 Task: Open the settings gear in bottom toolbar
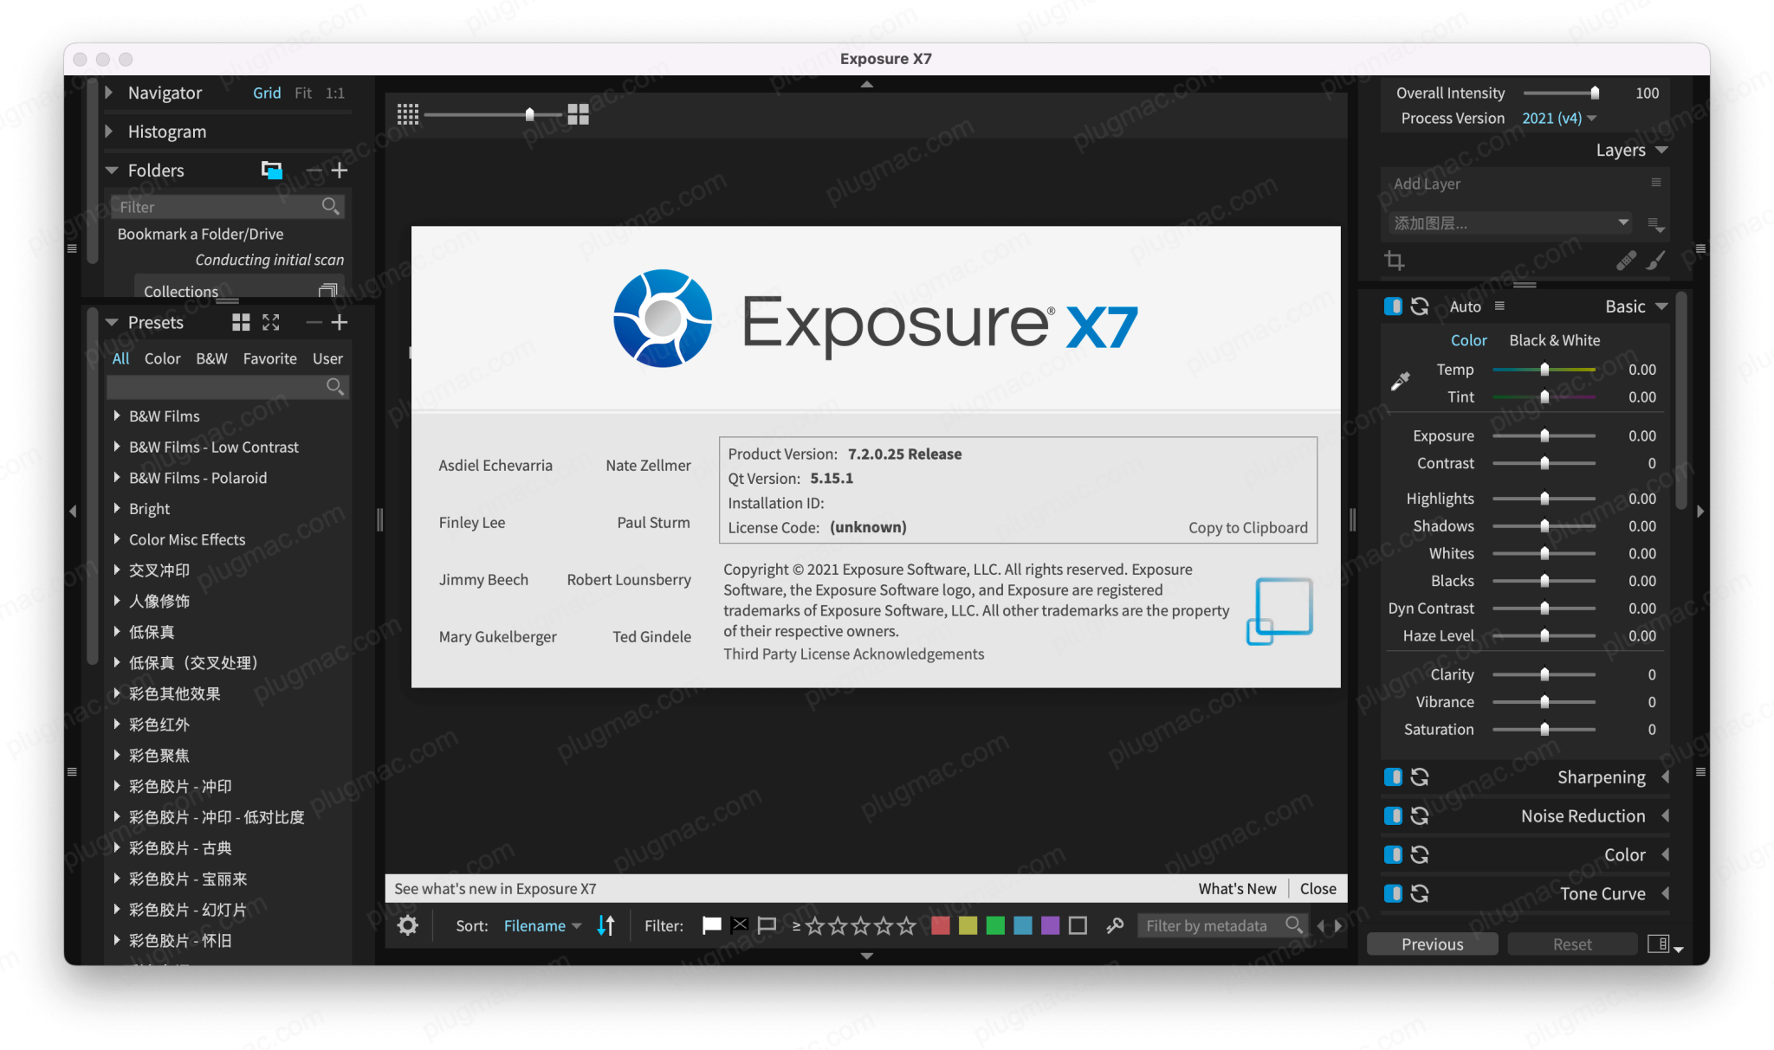(x=408, y=925)
